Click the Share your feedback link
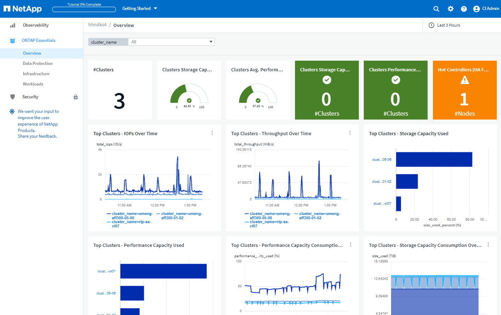This screenshot has width=501, height=315. coord(37,136)
